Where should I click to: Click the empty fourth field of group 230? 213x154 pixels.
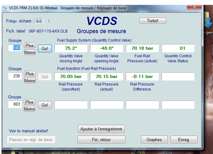178,77
